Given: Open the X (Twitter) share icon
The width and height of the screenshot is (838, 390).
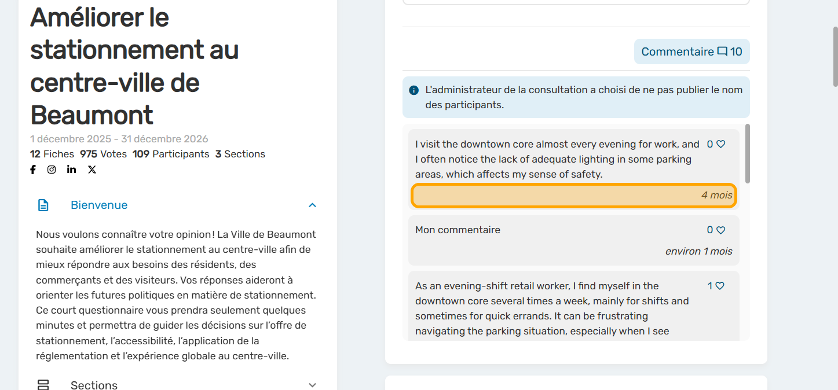Looking at the screenshot, I should 92,170.
